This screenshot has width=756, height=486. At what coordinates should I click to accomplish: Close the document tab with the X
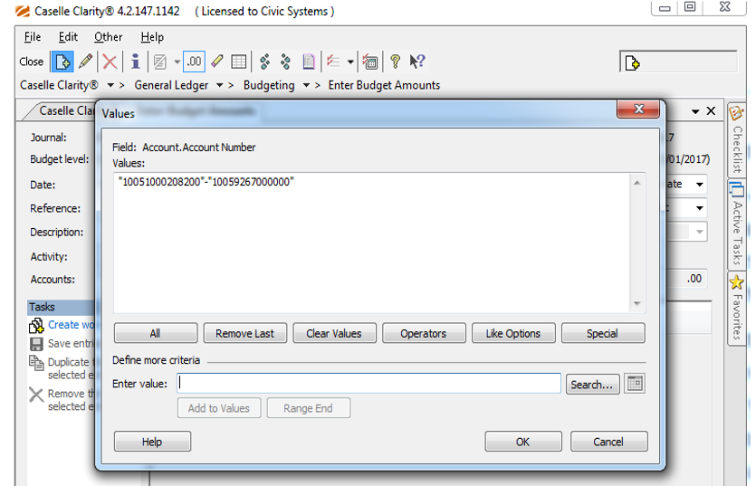(x=711, y=111)
